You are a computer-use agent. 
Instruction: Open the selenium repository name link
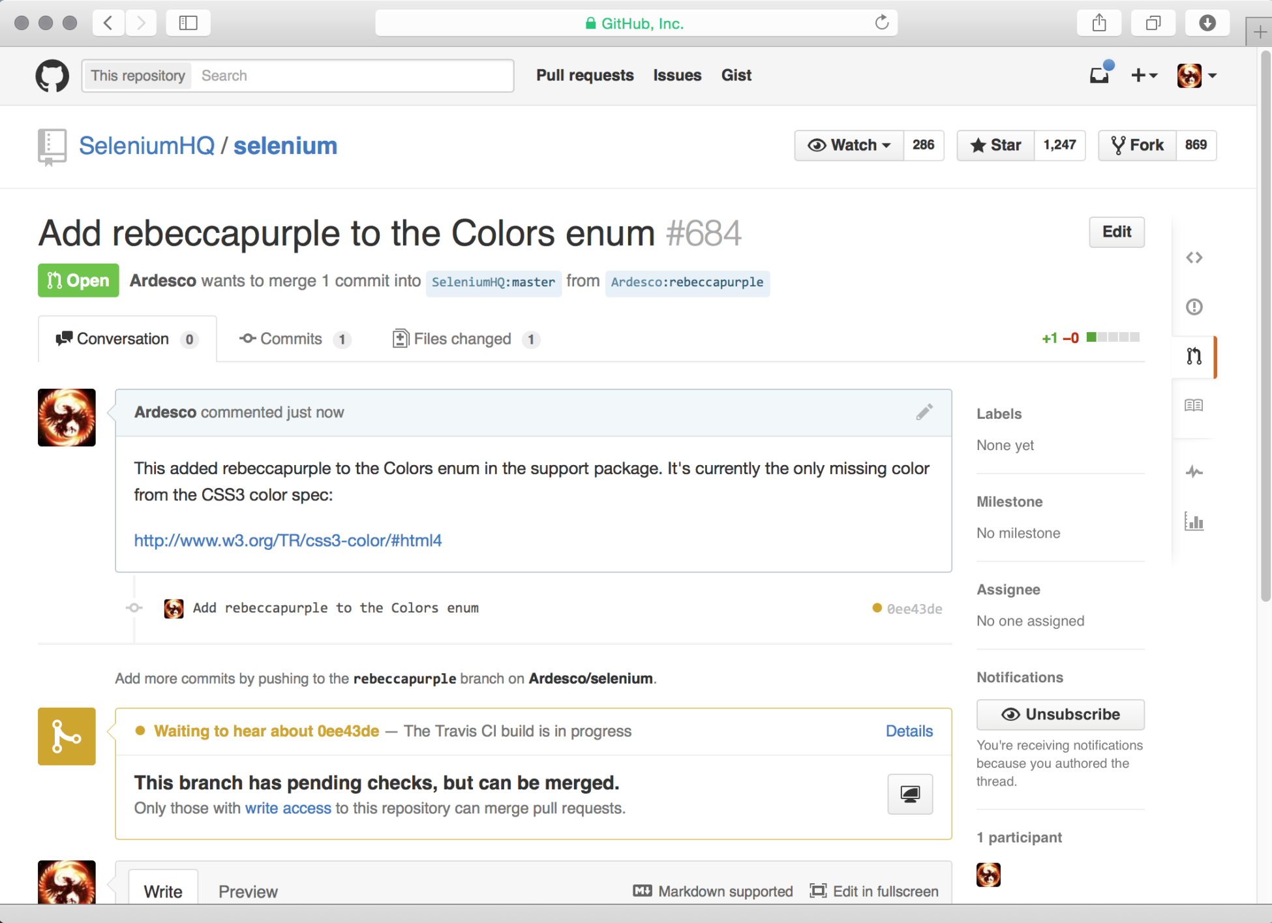click(x=285, y=145)
